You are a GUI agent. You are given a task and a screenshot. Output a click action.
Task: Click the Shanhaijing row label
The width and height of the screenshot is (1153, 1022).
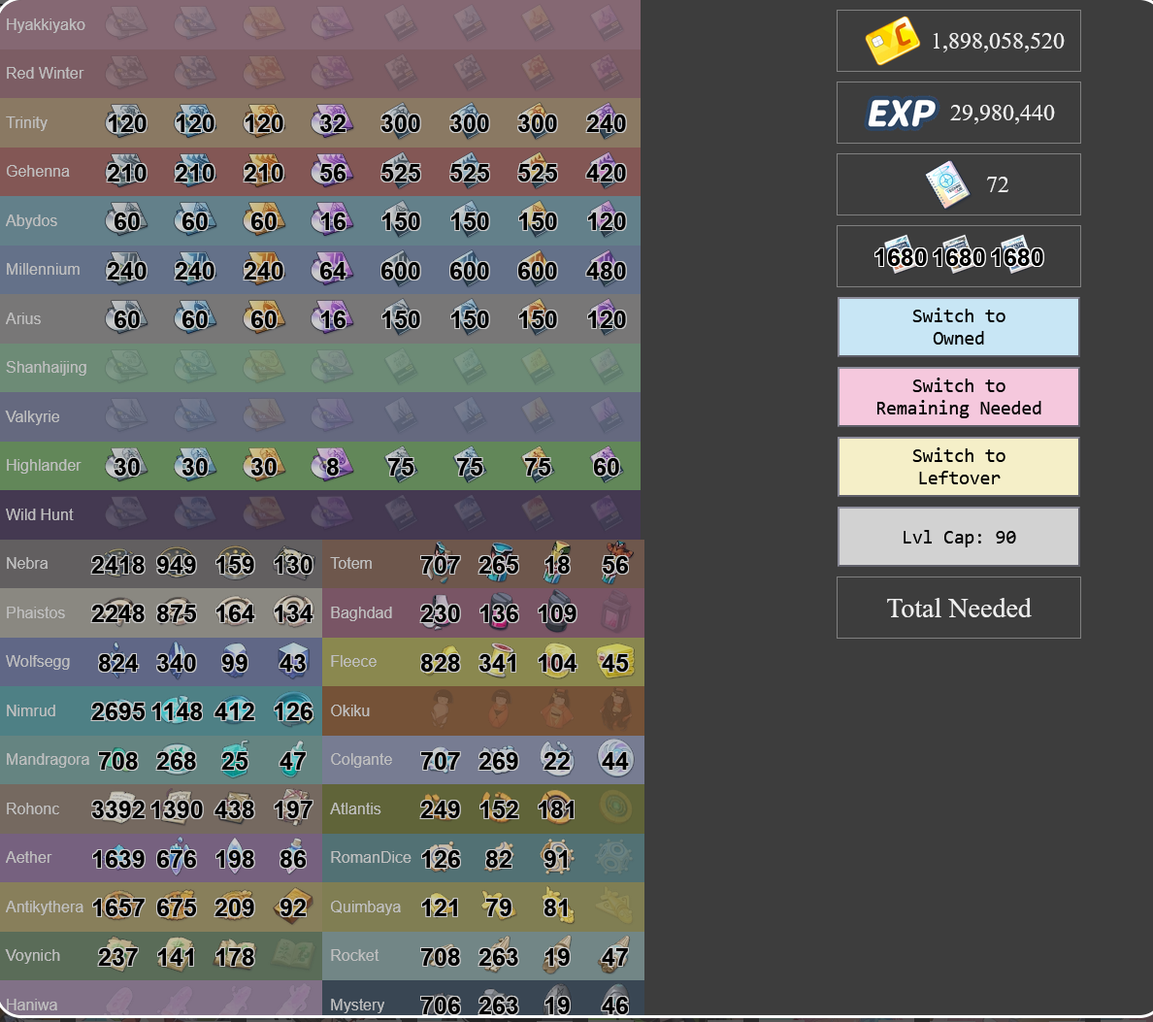[47, 367]
